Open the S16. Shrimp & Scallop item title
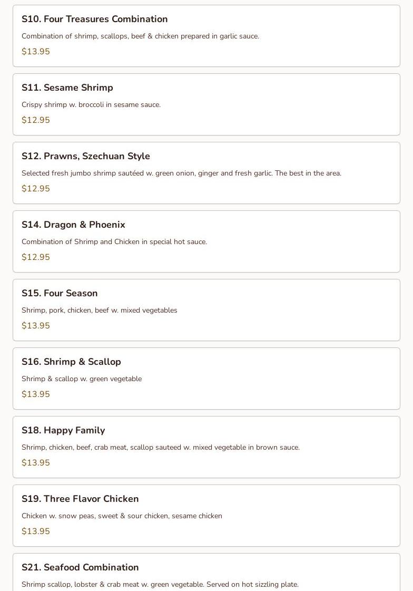This screenshot has width=413, height=591. point(71,362)
